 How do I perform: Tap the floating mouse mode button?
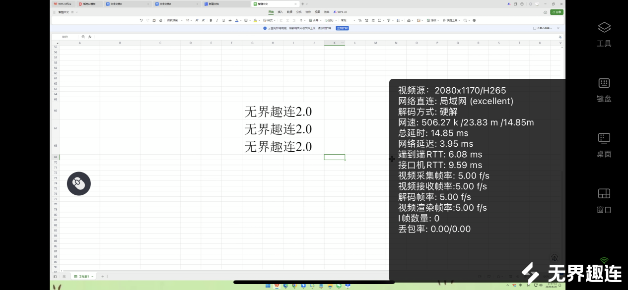(x=79, y=183)
